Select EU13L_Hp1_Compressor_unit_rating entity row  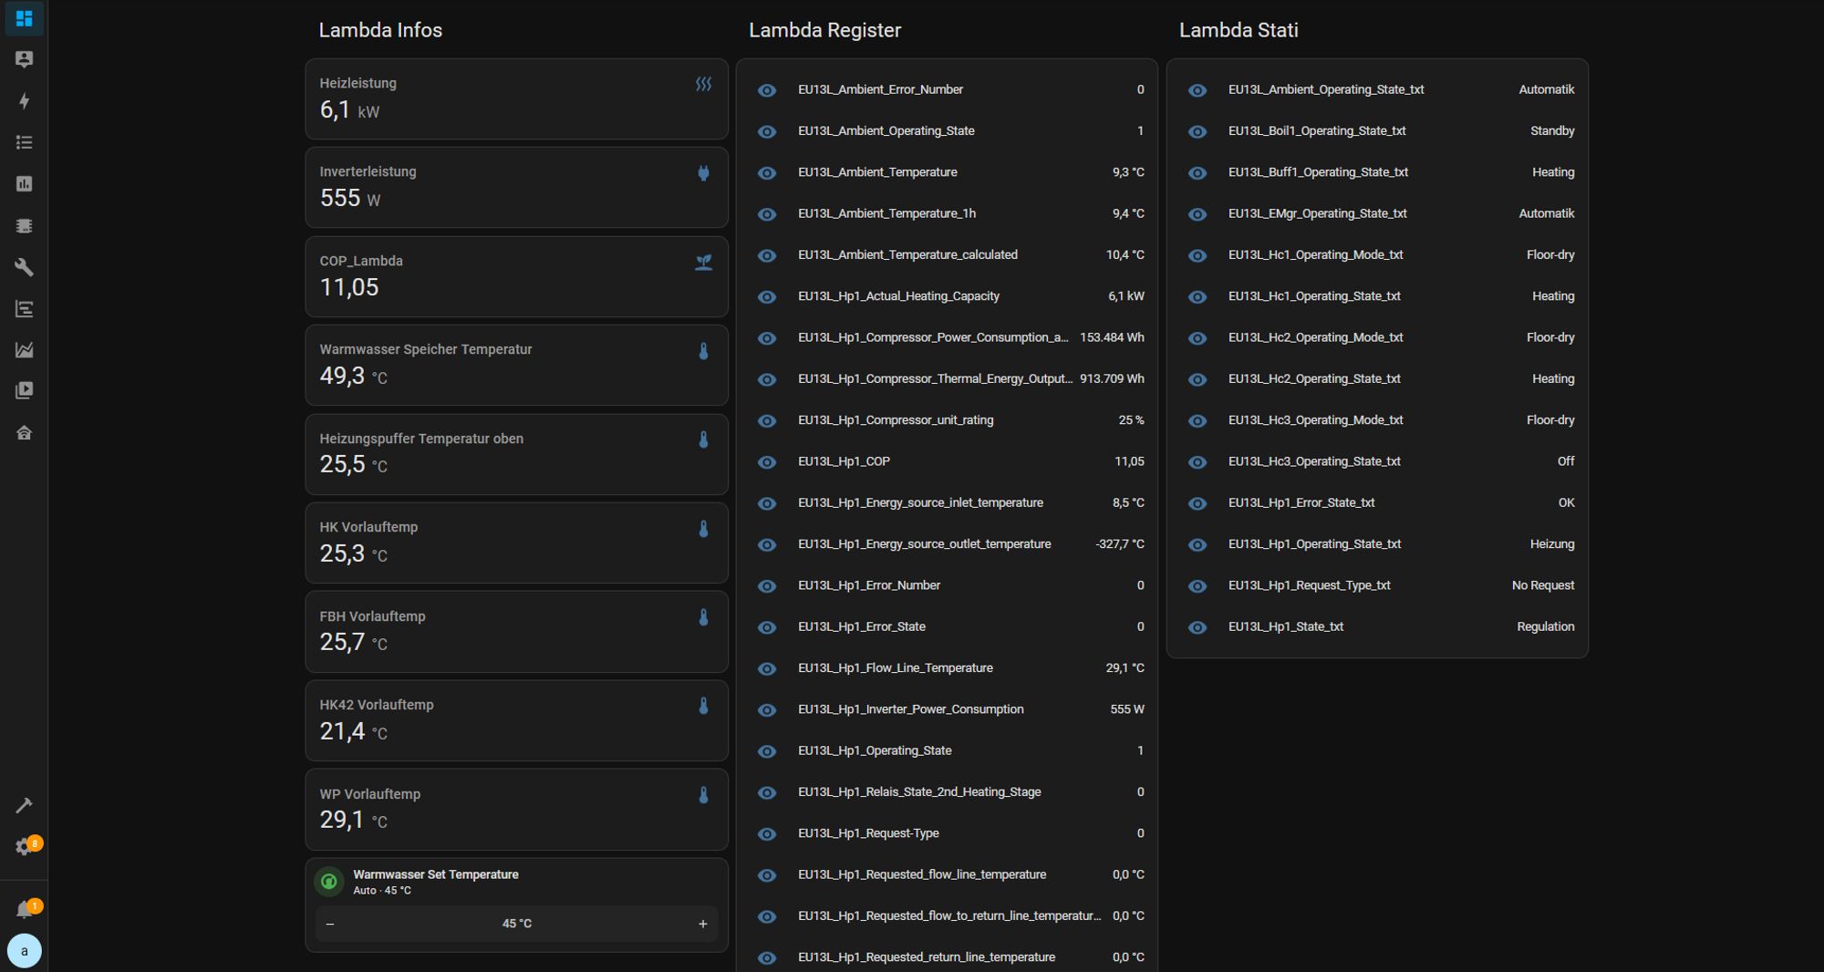(x=947, y=420)
